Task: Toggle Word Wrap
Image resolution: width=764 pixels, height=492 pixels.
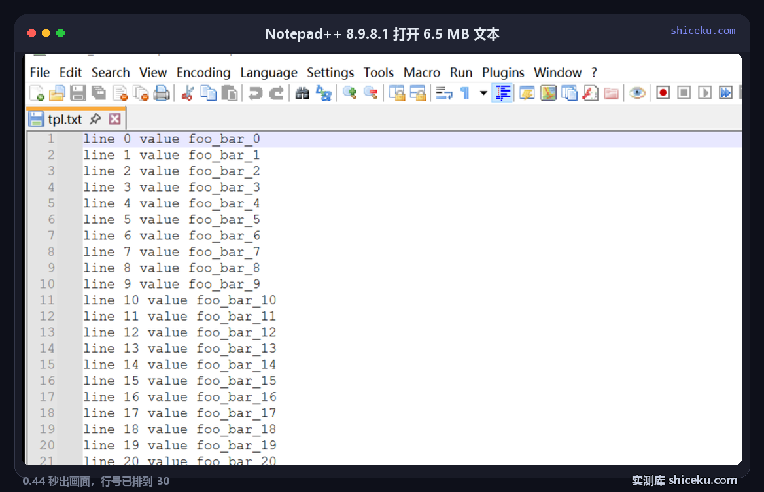Action: [444, 92]
